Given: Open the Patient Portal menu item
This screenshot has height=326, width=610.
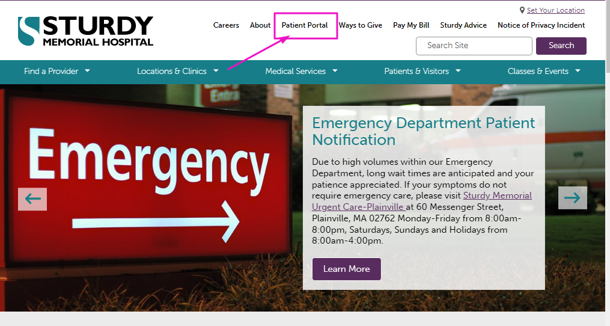Looking at the screenshot, I should pyautogui.click(x=305, y=25).
